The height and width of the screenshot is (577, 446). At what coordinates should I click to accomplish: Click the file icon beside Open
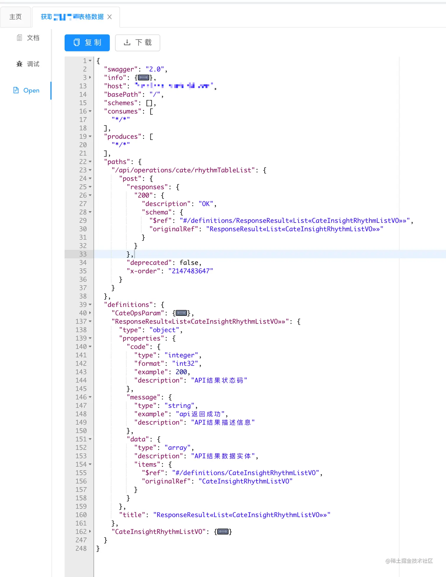click(16, 90)
